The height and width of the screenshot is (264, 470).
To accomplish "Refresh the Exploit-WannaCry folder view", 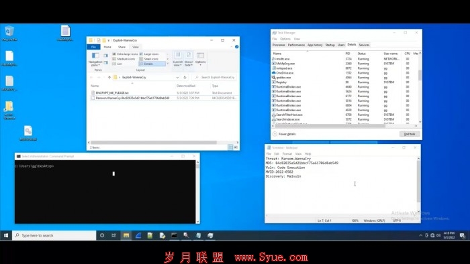I will (x=185, y=78).
